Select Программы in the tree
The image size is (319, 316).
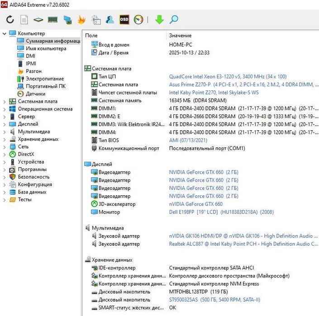click(x=32, y=169)
